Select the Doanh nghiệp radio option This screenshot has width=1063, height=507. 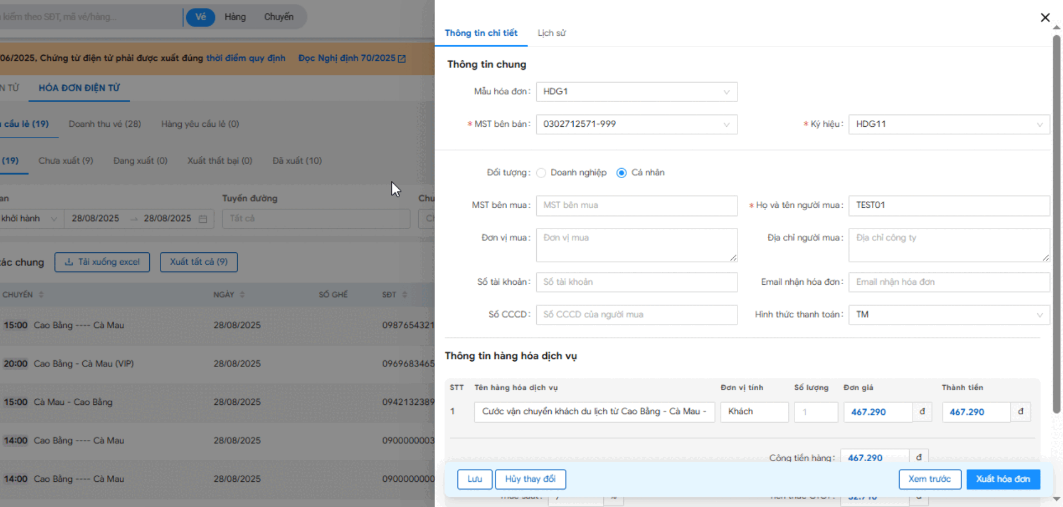point(541,173)
